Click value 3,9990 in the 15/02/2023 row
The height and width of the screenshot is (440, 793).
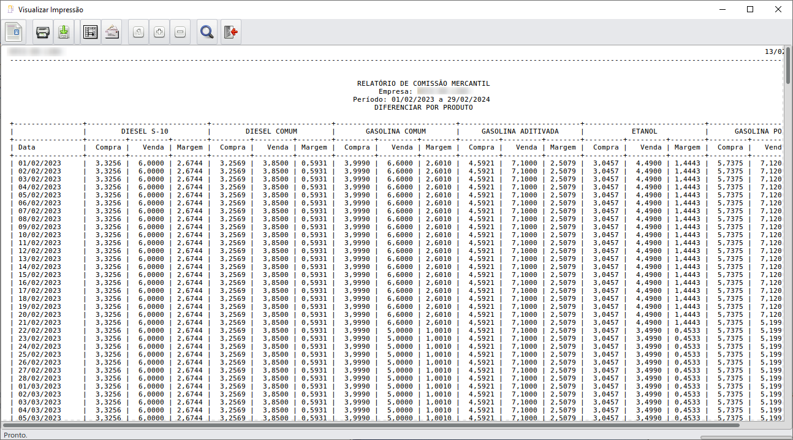pos(357,275)
